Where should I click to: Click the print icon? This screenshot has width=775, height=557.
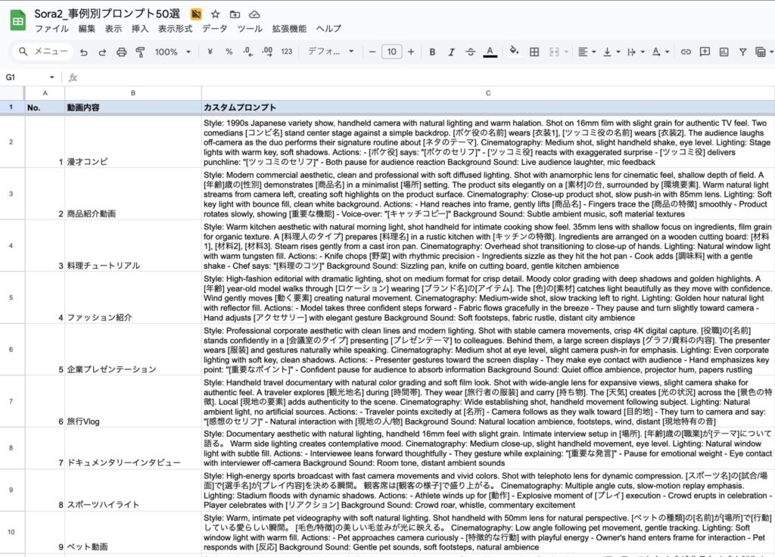121,52
